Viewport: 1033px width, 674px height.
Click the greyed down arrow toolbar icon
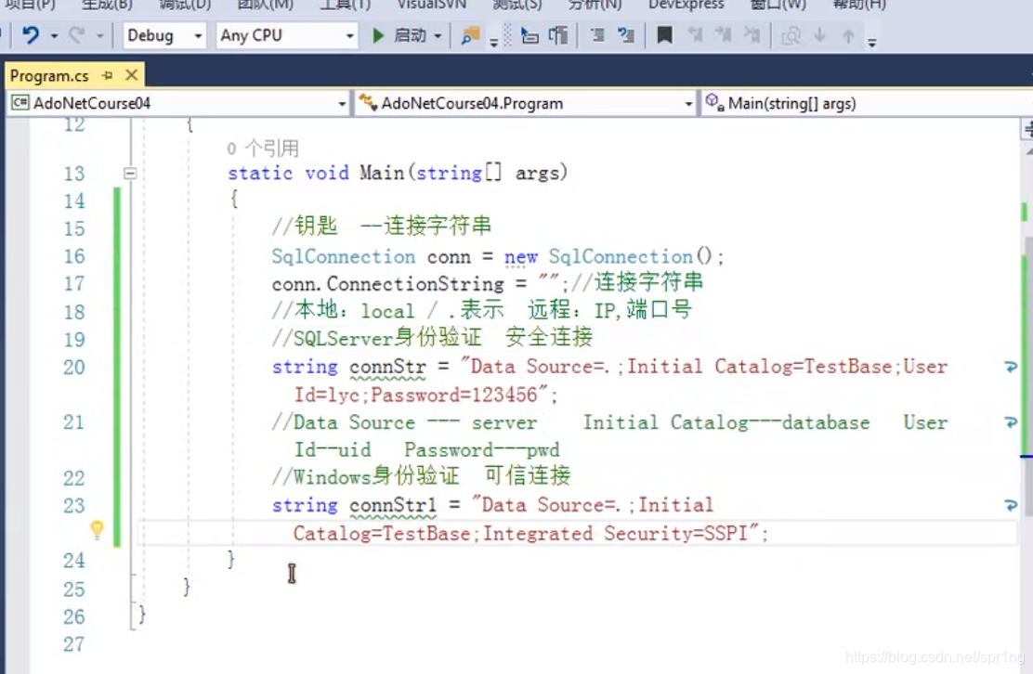[819, 35]
